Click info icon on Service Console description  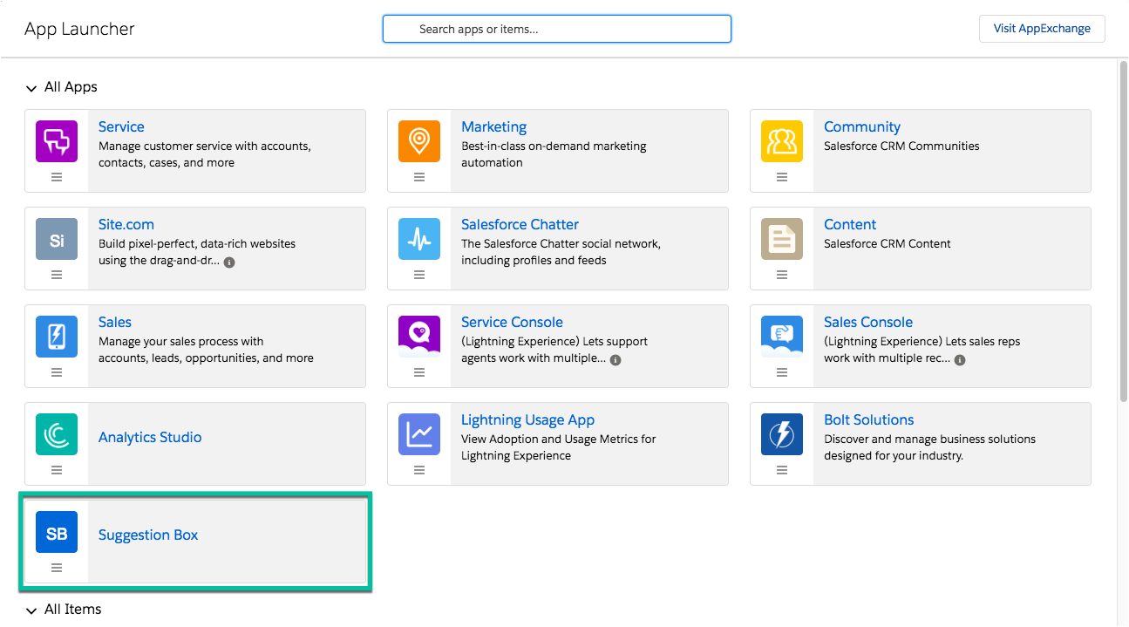[616, 359]
